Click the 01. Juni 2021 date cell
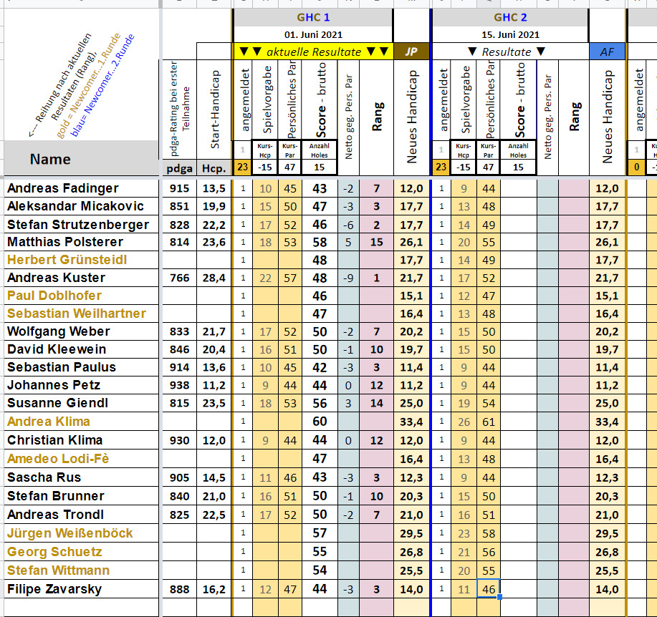Image resolution: width=657 pixels, height=617 pixels. (x=313, y=34)
